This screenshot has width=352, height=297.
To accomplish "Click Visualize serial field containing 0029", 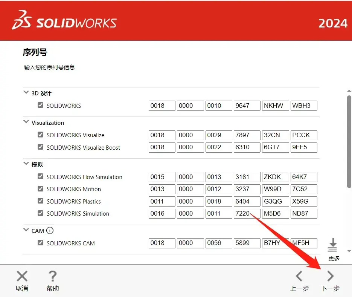I will (219, 135).
